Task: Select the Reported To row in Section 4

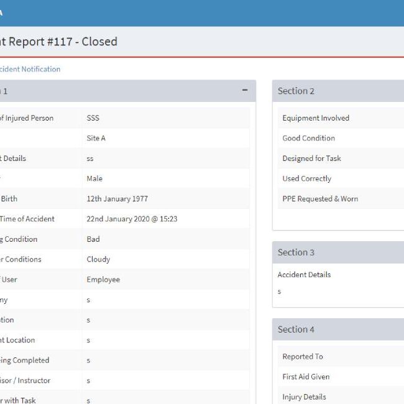Action: pos(303,357)
